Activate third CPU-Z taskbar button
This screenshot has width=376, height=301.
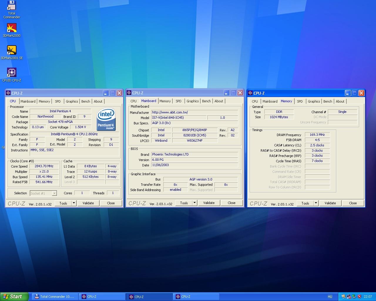tap(196, 297)
